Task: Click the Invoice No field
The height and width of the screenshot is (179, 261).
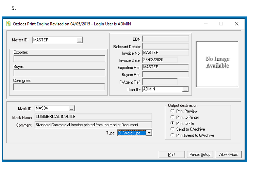Action: pyautogui.click(x=166, y=53)
